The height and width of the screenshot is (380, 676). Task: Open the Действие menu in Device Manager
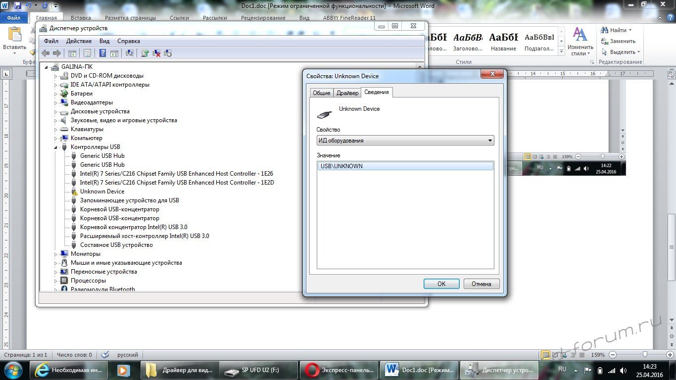click(79, 41)
